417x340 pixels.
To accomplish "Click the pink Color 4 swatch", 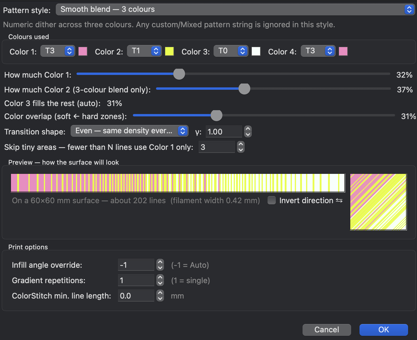I will coord(343,51).
